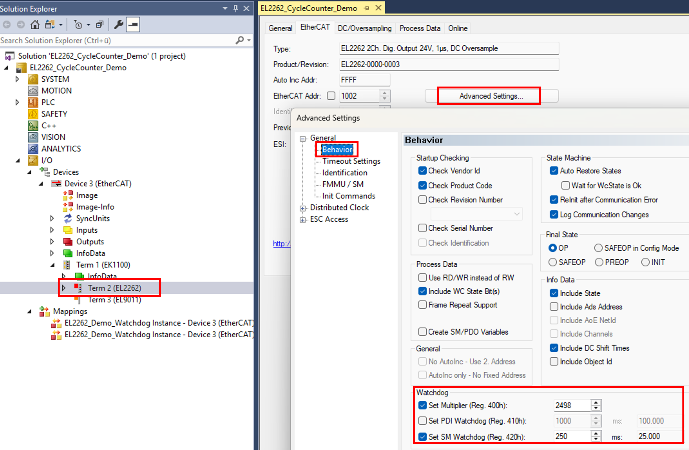Expand the Term 2 (EL2262) node
This screenshot has height=450, width=689.
pyautogui.click(x=64, y=288)
